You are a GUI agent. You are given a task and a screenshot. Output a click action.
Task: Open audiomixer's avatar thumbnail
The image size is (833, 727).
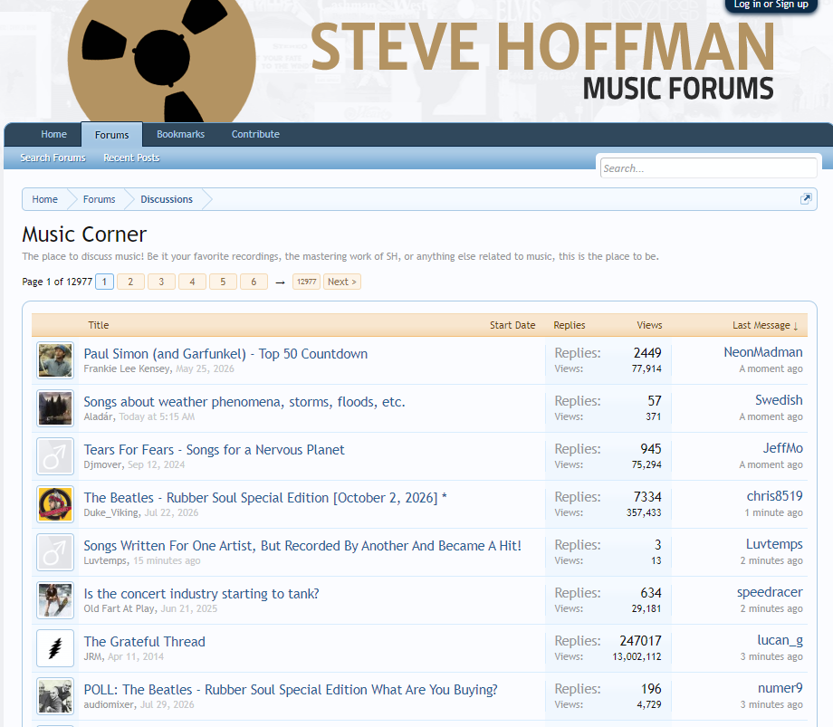(55, 696)
